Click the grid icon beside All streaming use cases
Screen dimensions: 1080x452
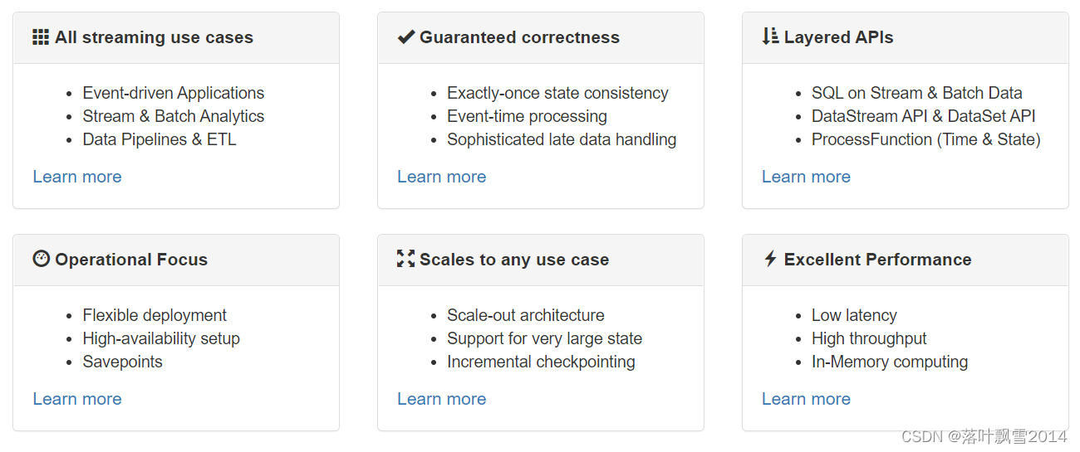pyautogui.click(x=41, y=37)
